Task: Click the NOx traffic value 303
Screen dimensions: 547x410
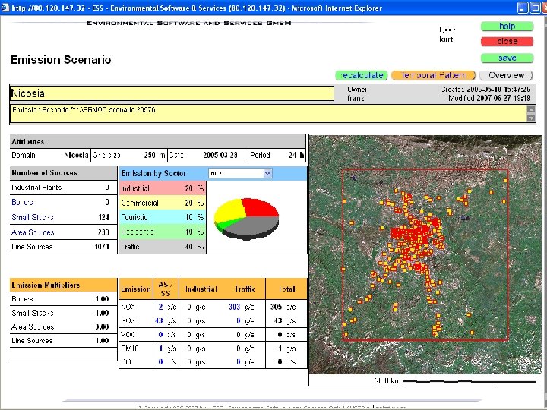Action: tap(235, 307)
